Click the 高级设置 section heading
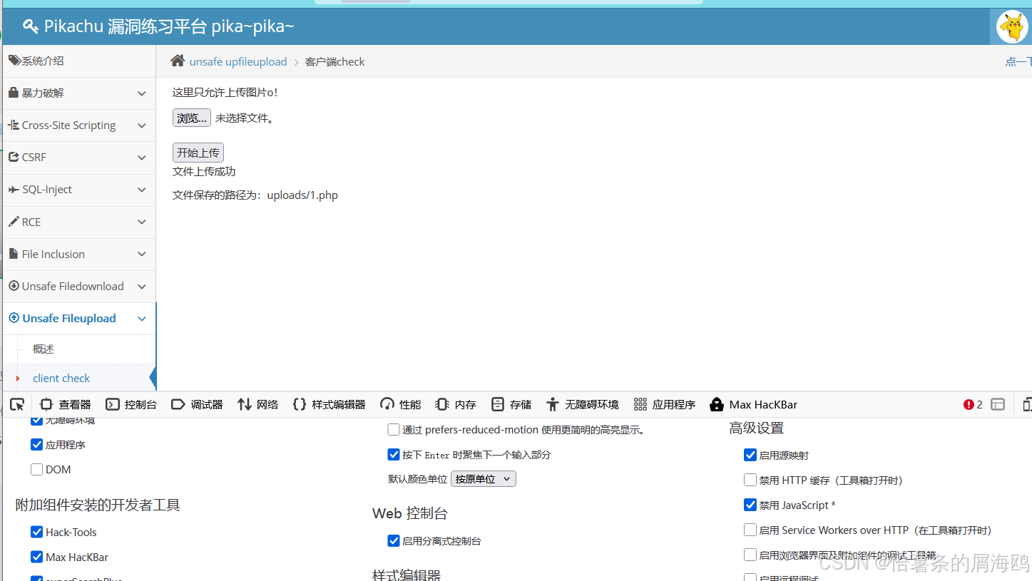This screenshot has width=1032, height=581. tap(757, 428)
